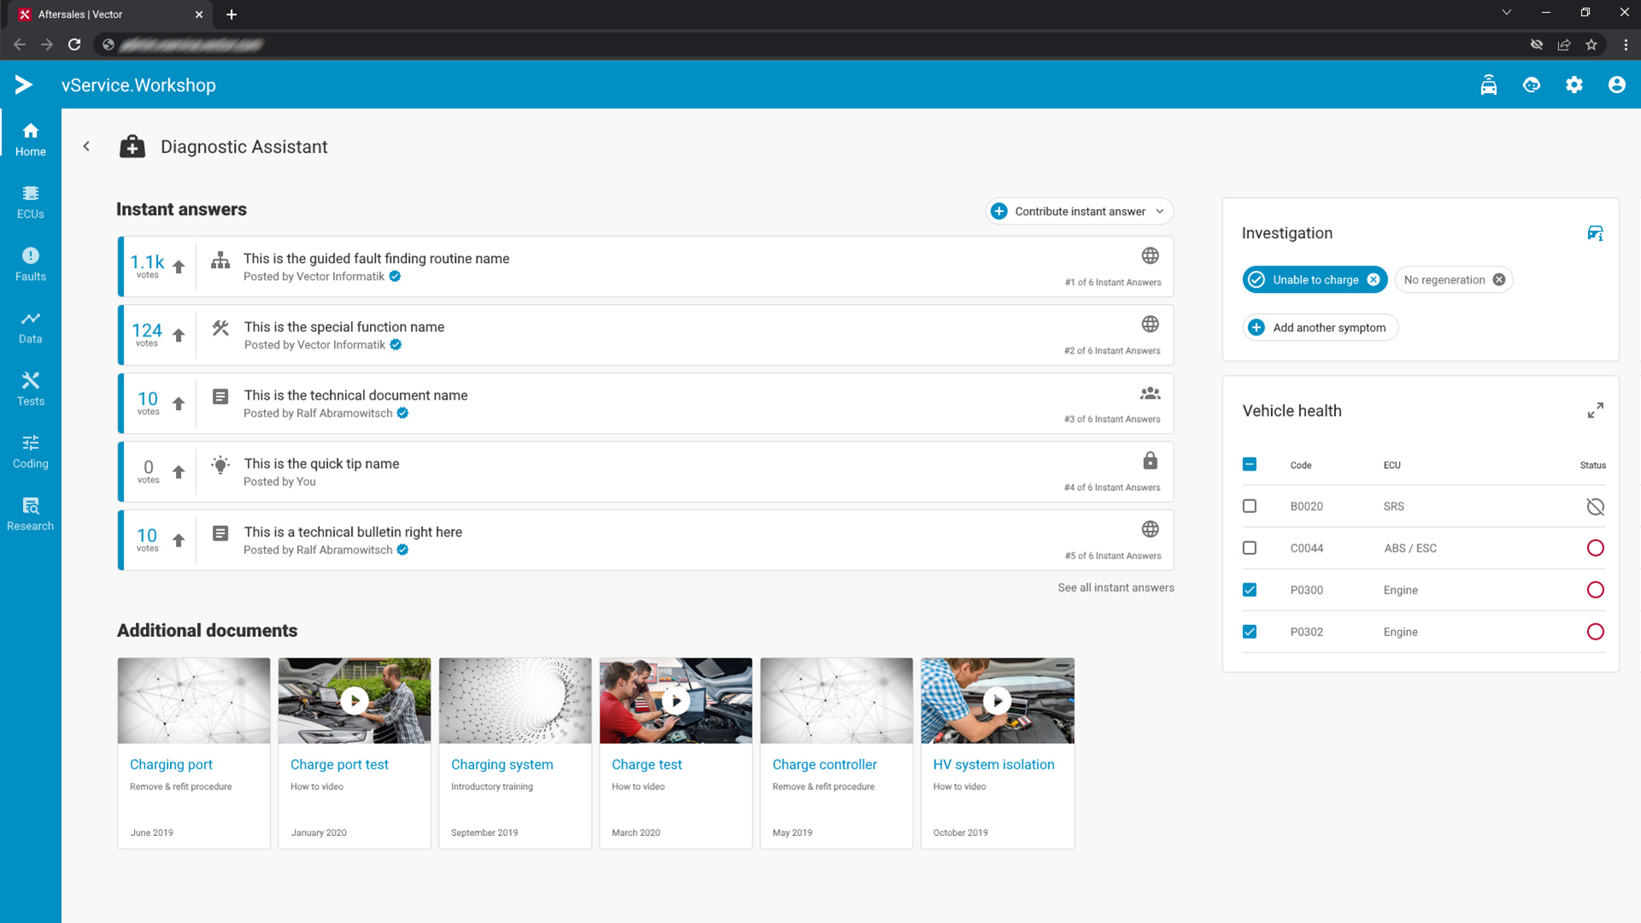Go to the Research sidebar section
Image resolution: width=1641 pixels, height=923 pixels.
(30, 513)
